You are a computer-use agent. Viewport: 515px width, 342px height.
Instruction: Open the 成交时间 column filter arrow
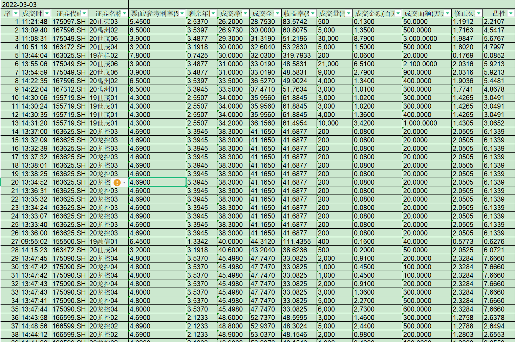pos(47,14)
